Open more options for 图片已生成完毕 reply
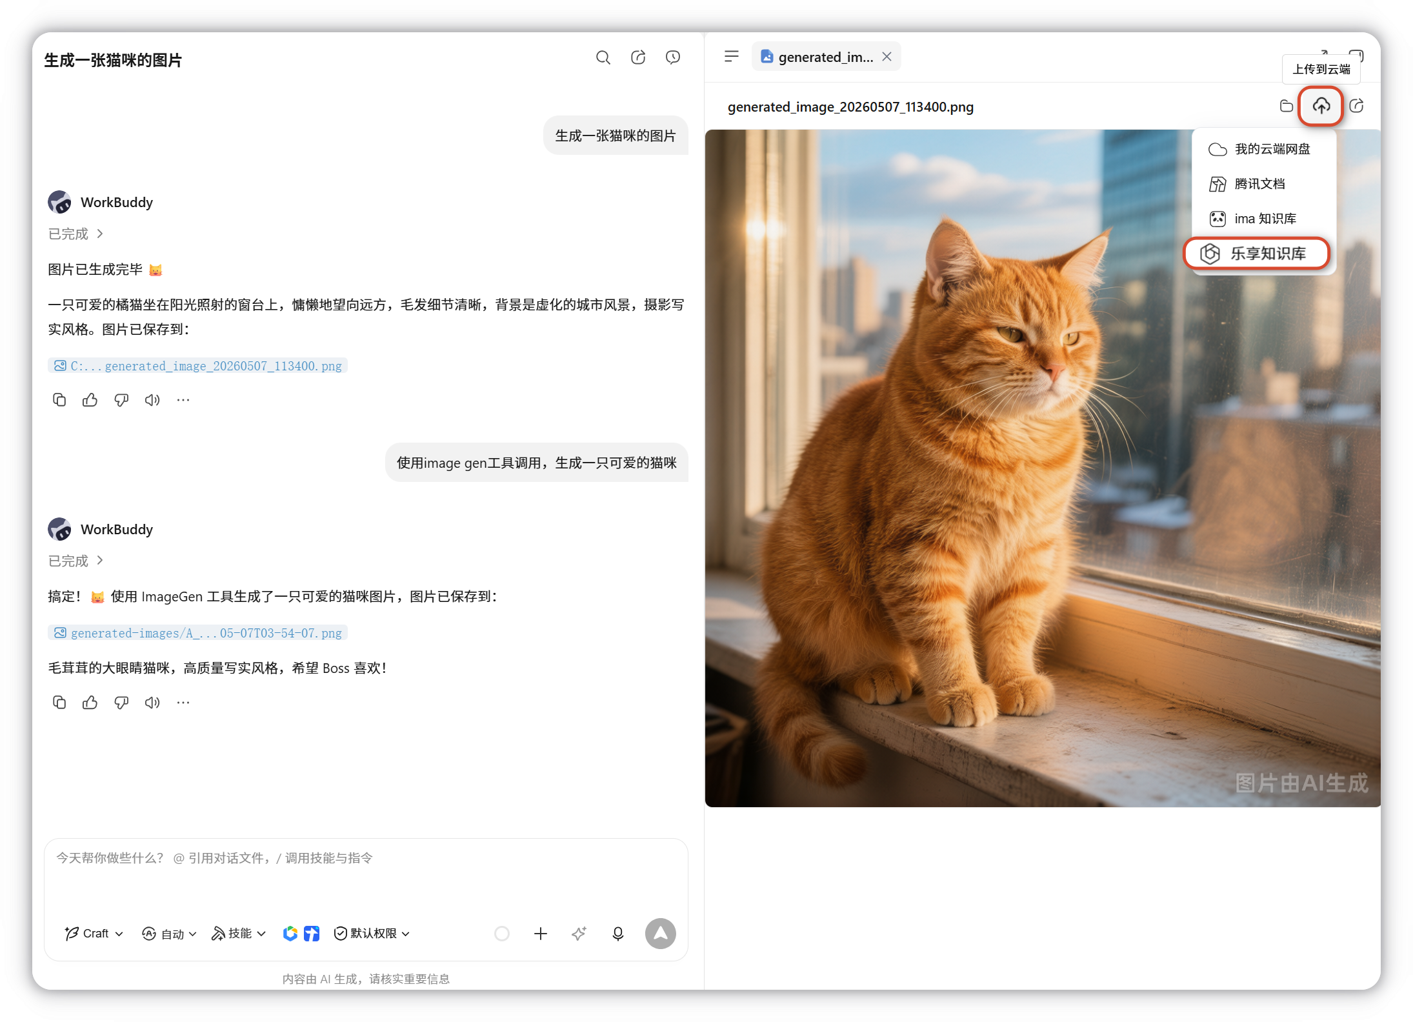Viewport: 1413px width, 1022px height. (183, 400)
